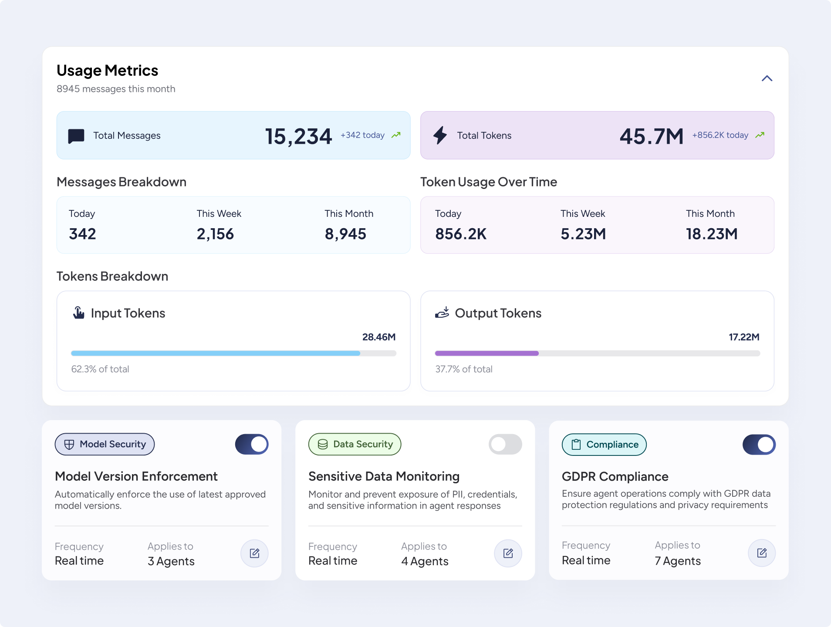This screenshot has height=627, width=831.
Task: Select the Data Security tag
Action: [x=355, y=444]
